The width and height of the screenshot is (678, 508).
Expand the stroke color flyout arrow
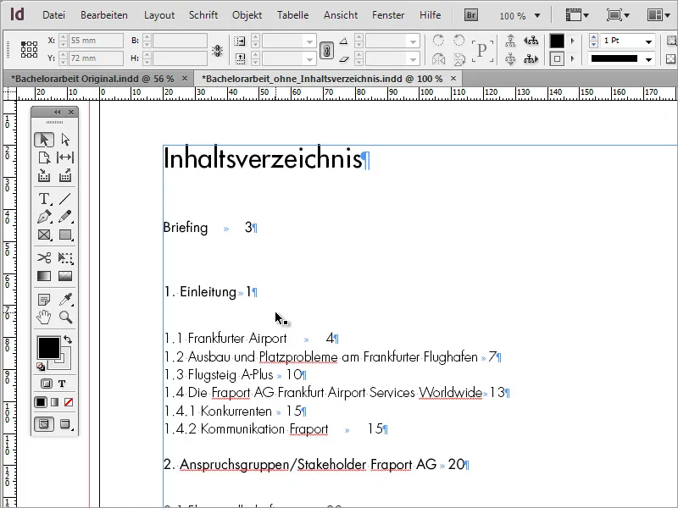pos(573,58)
